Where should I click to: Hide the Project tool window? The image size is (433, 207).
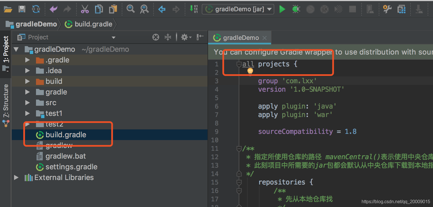200,37
